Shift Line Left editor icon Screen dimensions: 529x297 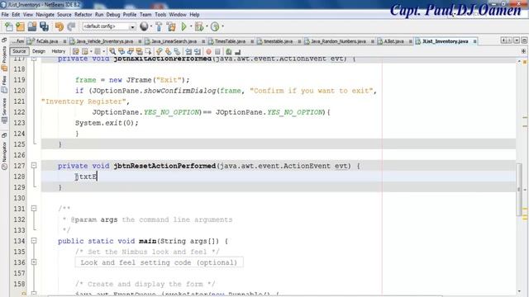(x=188, y=51)
